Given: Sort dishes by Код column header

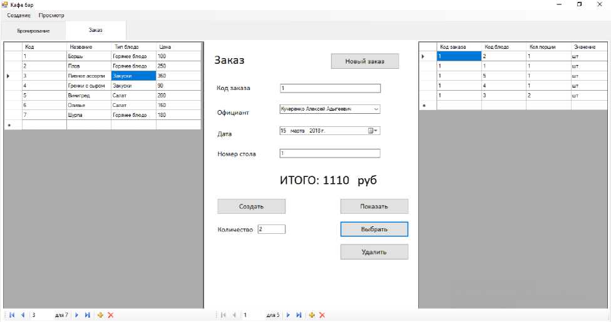Looking at the screenshot, I should pyautogui.click(x=44, y=47).
